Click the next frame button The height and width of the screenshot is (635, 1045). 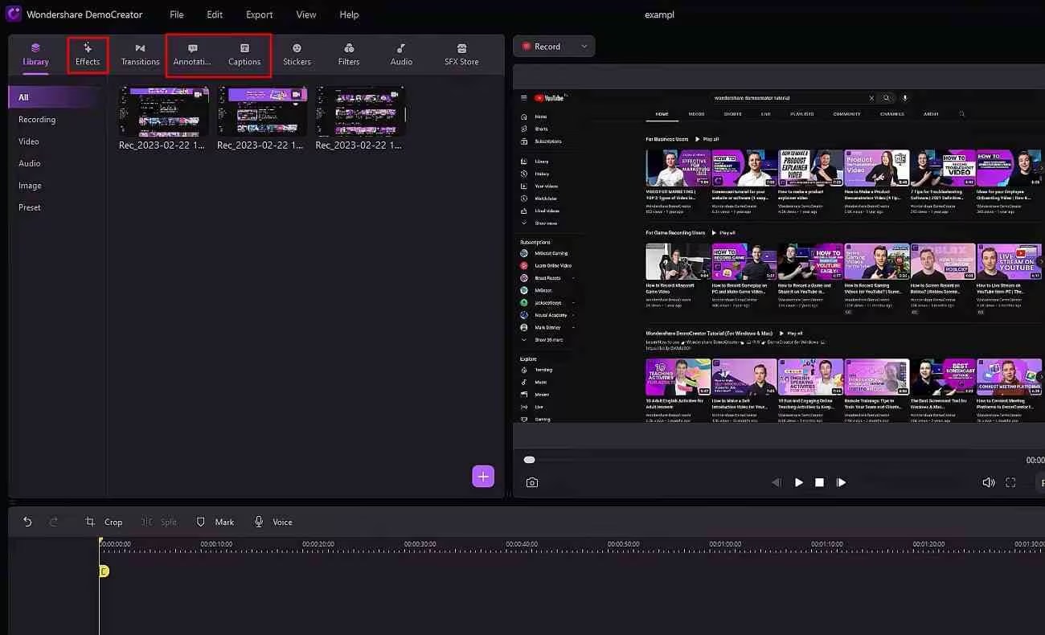point(842,482)
